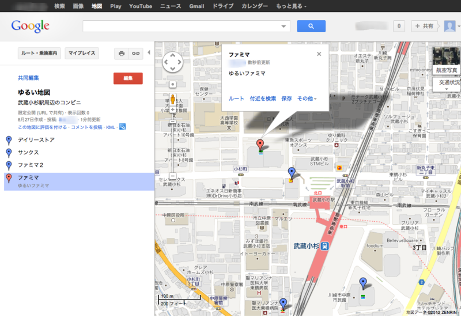Screen dimensions: 461x322
Task: Open search box suggestions dropdown arrow
Action: coord(284,26)
